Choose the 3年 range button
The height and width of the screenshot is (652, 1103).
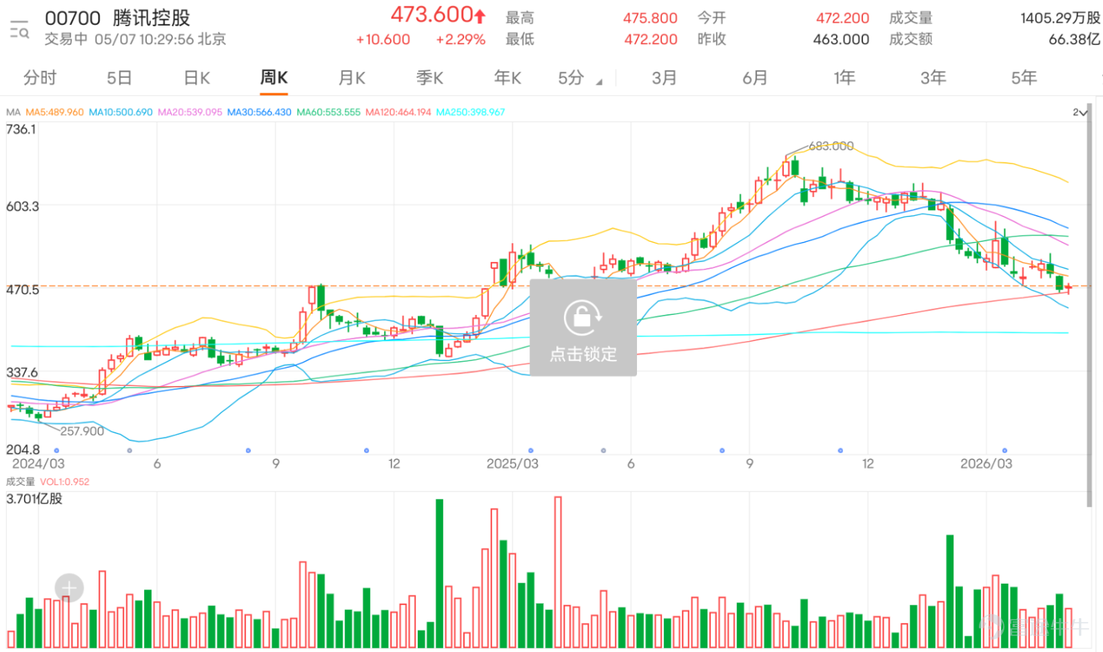click(933, 78)
